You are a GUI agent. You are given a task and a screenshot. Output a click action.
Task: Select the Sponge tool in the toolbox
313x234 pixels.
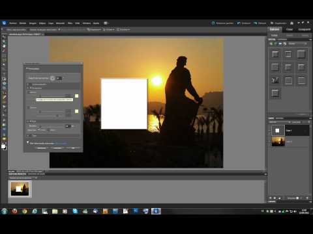[4, 139]
